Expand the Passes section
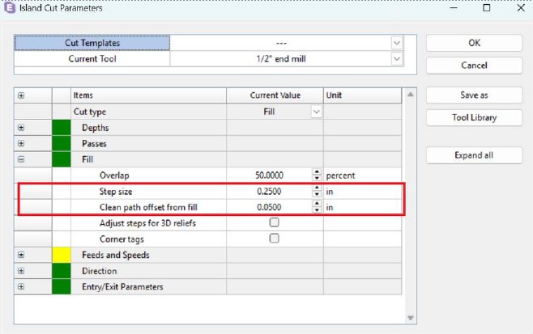The width and height of the screenshot is (533, 334). [x=21, y=143]
